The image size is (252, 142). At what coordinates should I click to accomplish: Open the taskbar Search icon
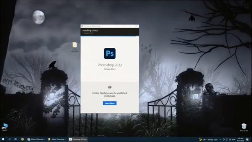pyautogui.click(x=9, y=139)
